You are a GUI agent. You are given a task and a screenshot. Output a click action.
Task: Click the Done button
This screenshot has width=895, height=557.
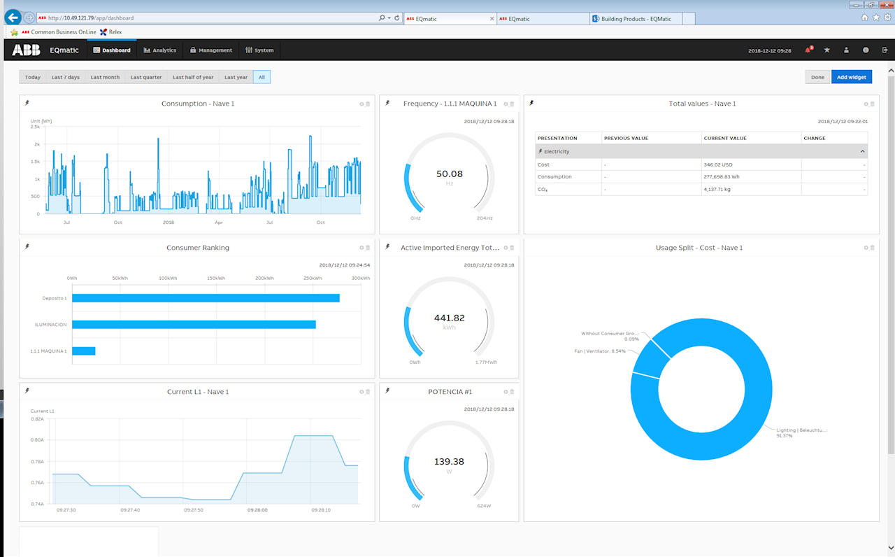[817, 77]
